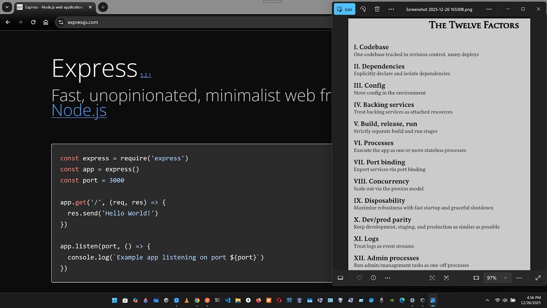Image resolution: width=547 pixels, height=308 pixels.
Task: Click the scan text icon in Photos
Action: 446,278
